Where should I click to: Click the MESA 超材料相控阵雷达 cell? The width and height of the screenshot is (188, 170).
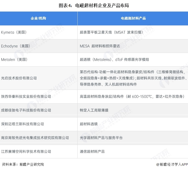(133, 46)
